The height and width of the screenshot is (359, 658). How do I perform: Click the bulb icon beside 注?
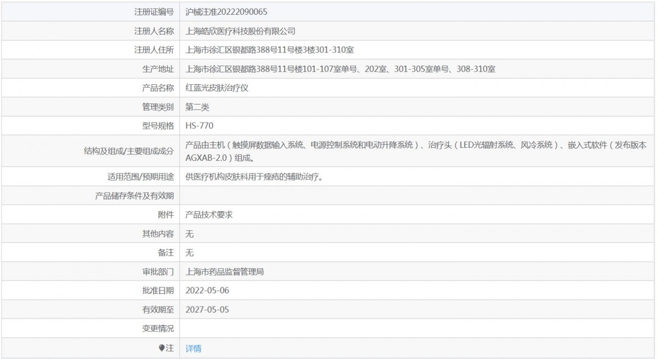(162, 348)
